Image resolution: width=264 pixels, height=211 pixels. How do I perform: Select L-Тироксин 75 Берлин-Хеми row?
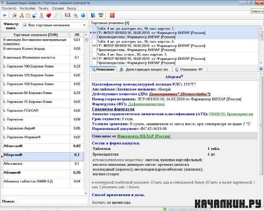click(43, 103)
